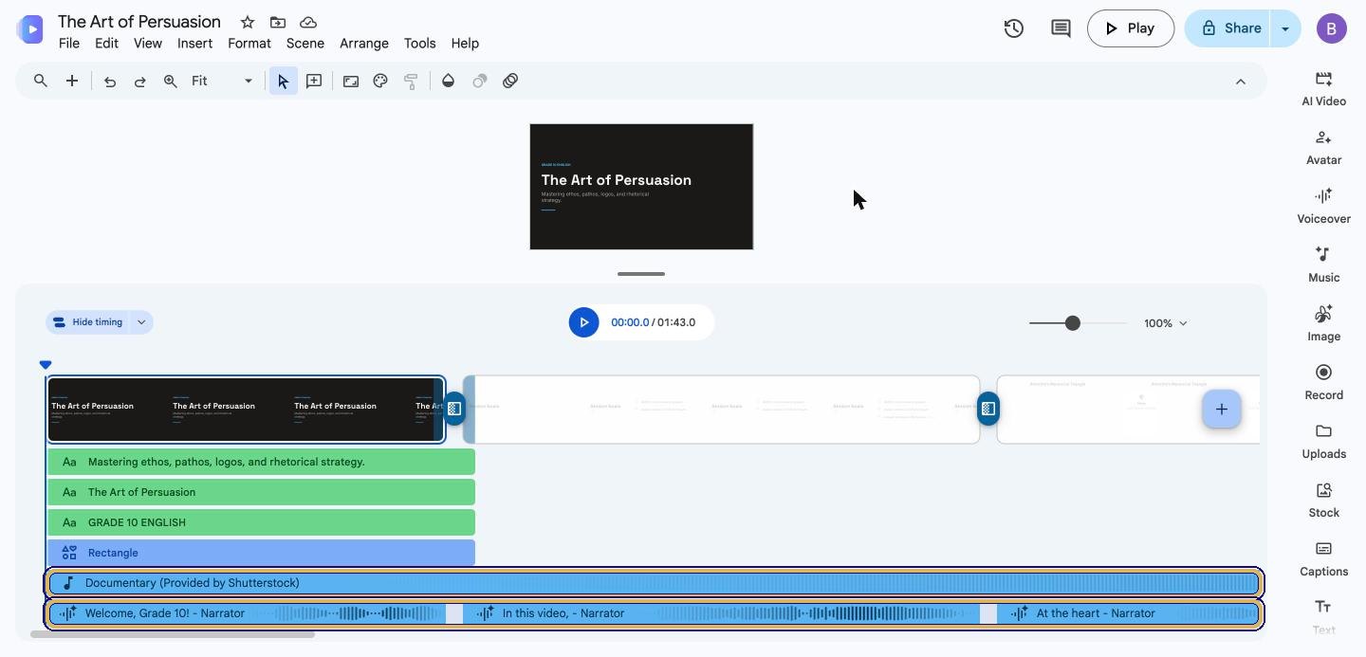Viewport: 1366px width, 657px height.
Task: Select the Rectangle shape track
Action: click(262, 553)
